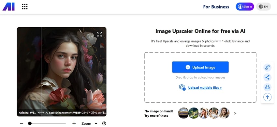Click the AI logo in the header
The width and height of the screenshot is (277, 127).
8,7
